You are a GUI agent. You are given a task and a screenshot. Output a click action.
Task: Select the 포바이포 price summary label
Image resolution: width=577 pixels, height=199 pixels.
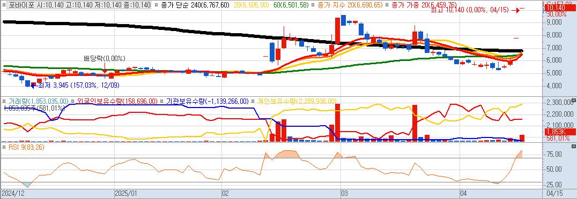[79, 5]
